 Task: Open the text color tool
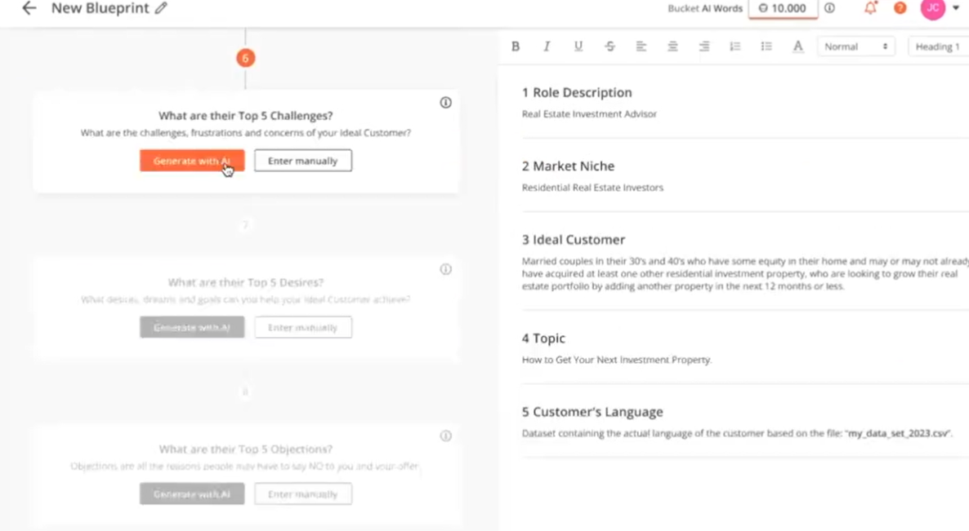click(797, 46)
